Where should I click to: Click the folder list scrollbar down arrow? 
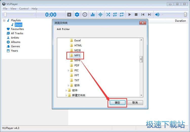pyautogui.click(x=141, y=95)
